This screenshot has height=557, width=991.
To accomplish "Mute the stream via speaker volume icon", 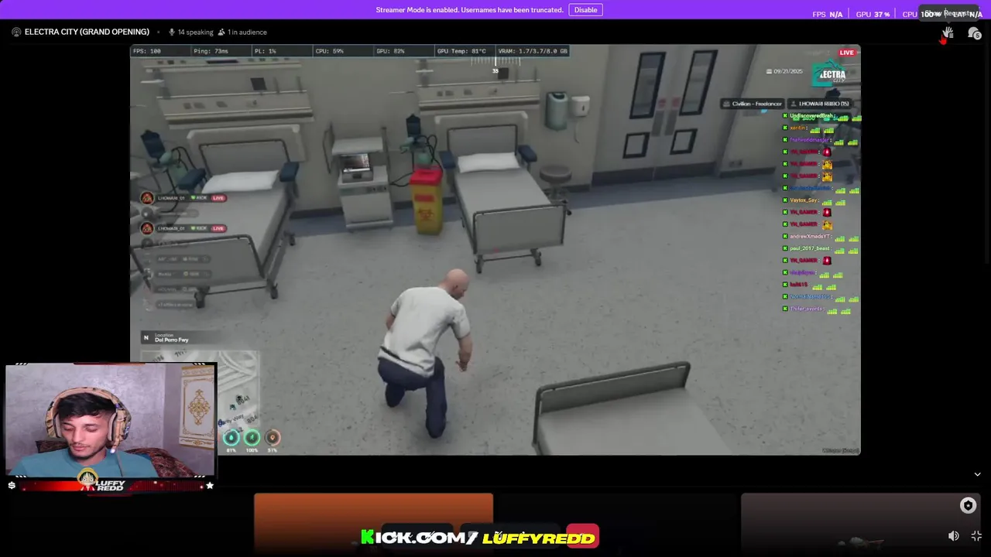I will point(954,535).
